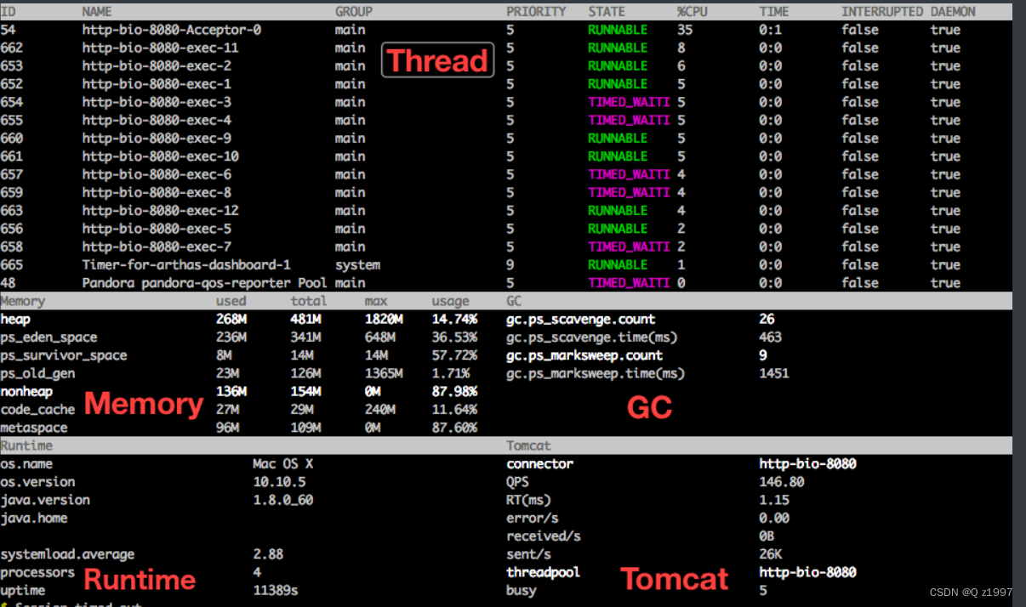Click threadpool value http-bio-8080
Viewport: 1026px width, 607px height.
point(808,572)
